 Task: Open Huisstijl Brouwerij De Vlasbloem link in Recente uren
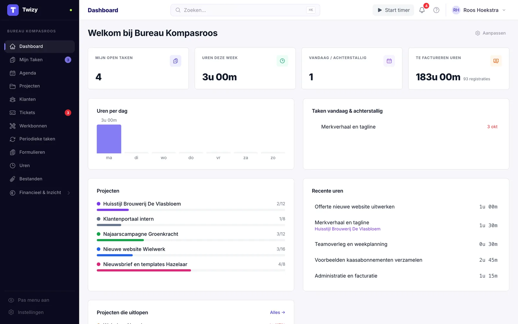347,229
